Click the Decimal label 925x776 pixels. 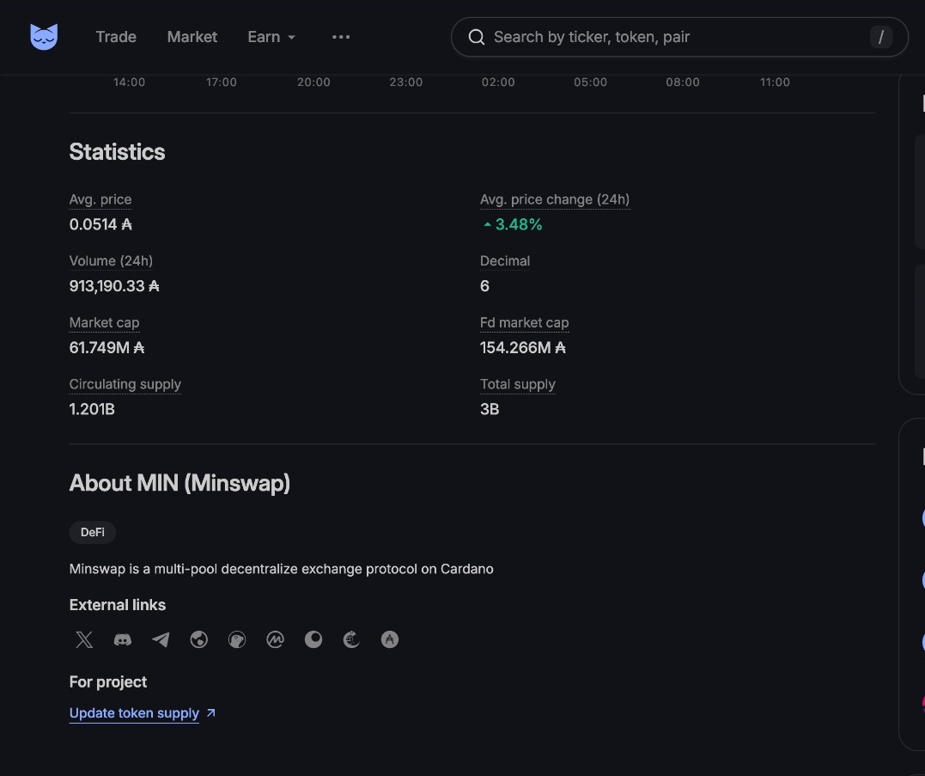[505, 261]
